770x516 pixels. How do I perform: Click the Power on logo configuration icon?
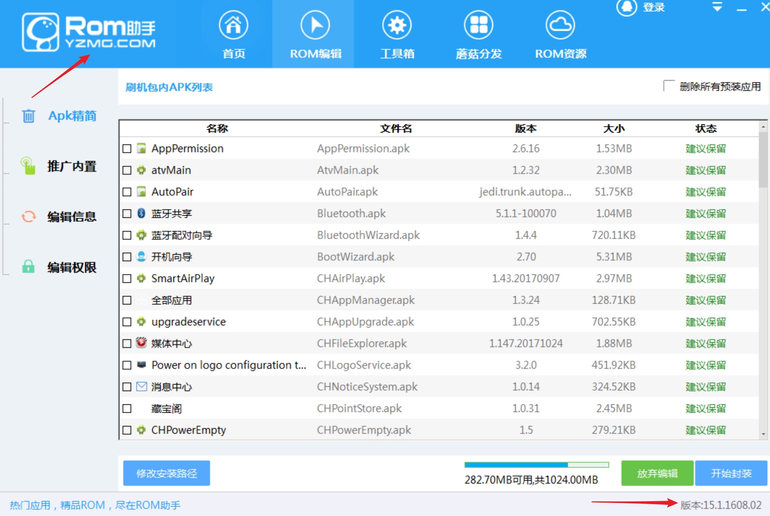141,365
